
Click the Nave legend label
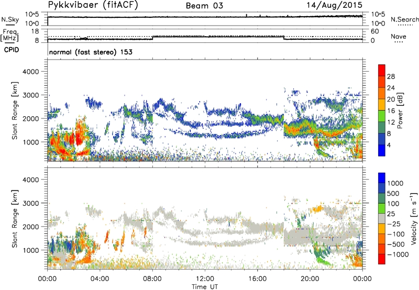[x=399, y=36]
